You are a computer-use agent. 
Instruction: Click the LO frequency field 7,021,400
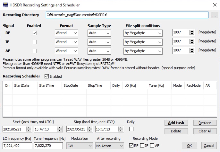[17, 146]
